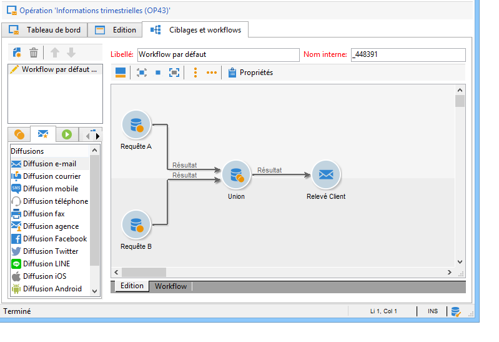Select the Union node
Viewport: 499px width, 342px height.
pyautogui.click(x=237, y=175)
